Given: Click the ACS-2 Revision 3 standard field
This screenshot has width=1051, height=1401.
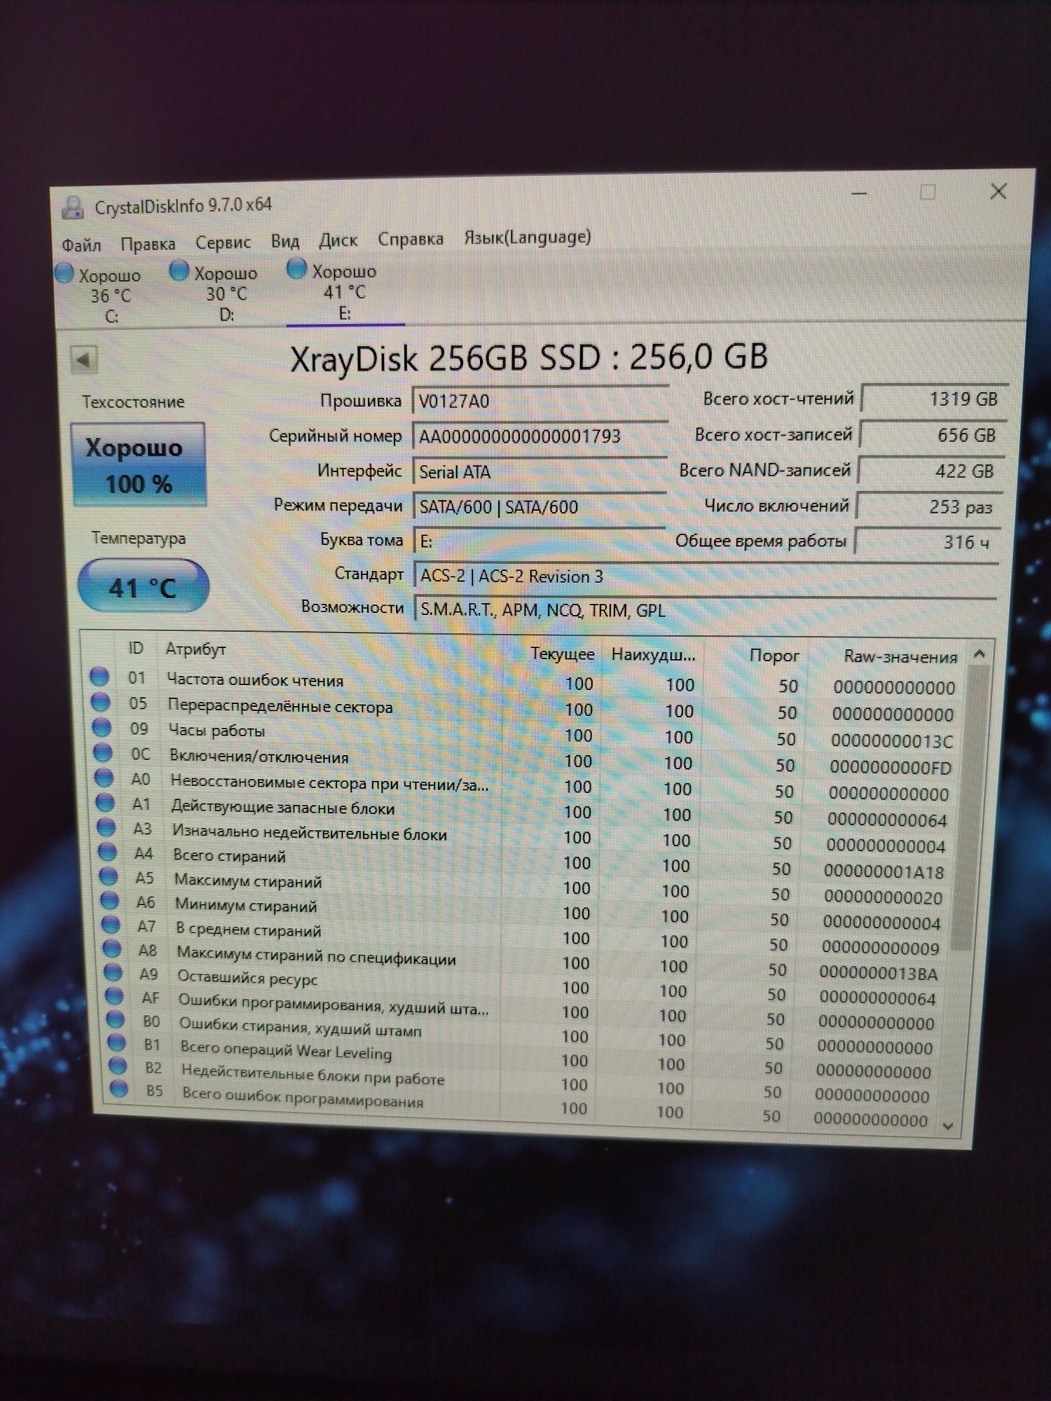Looking at the screenshot, I should click(706, 576).
